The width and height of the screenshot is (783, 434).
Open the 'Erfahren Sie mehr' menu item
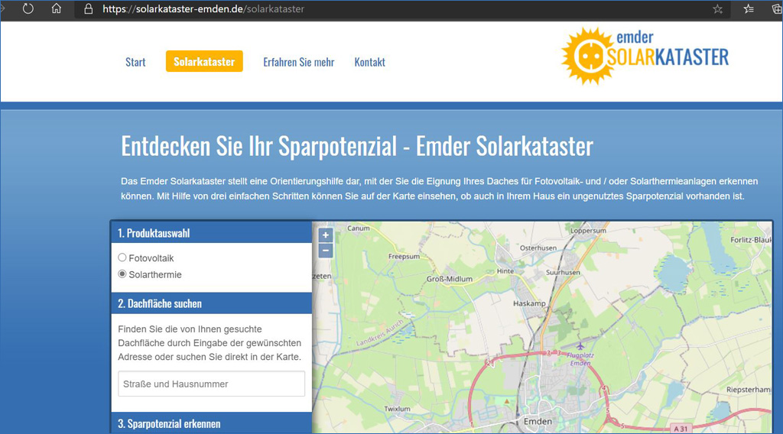point(298,62)
